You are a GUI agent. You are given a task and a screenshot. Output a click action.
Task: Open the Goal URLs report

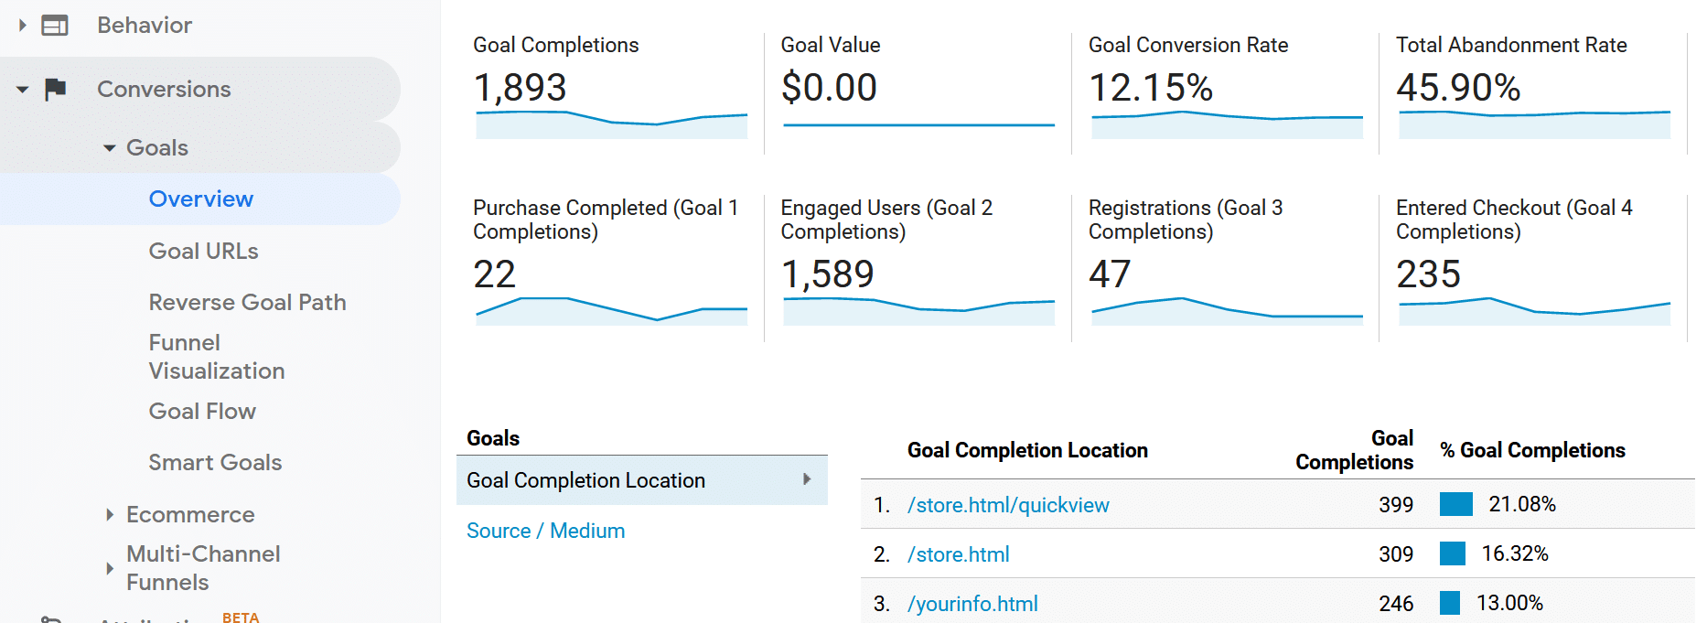coord(203,251)
